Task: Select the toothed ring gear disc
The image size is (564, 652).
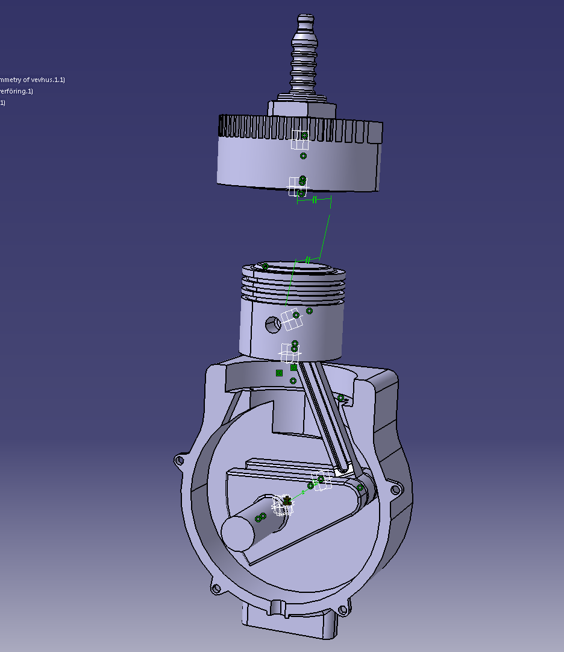Action: tap(299, 154)
